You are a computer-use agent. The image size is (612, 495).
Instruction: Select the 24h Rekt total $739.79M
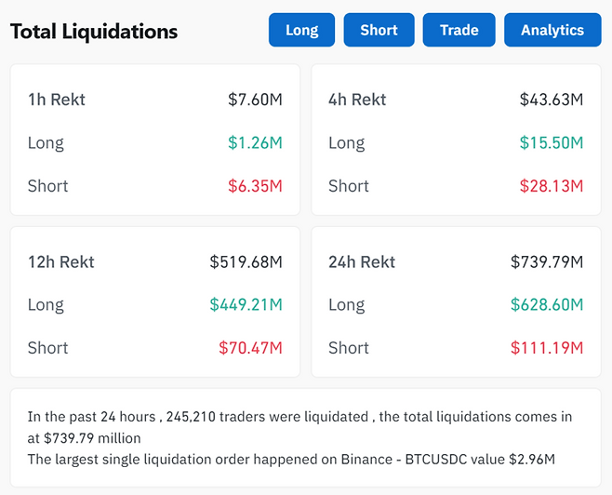(x=546, y=261)
